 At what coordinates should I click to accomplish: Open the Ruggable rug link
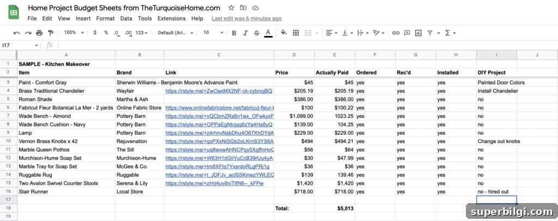220,175
